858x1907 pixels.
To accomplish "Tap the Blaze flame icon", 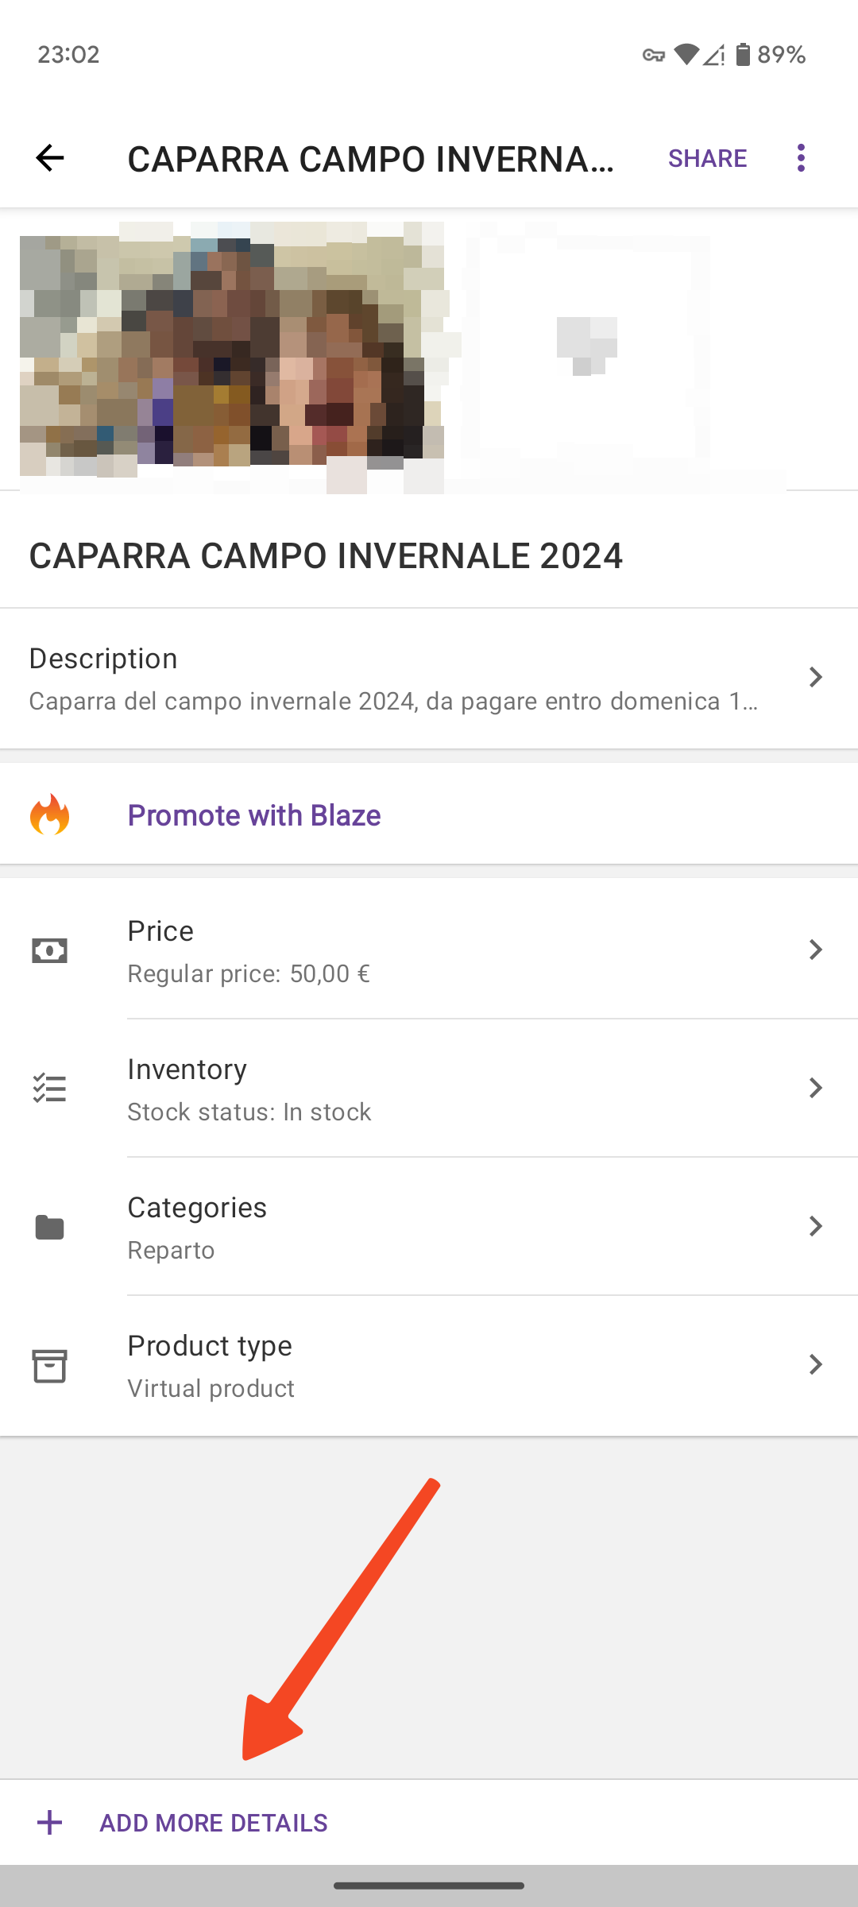I will point(49,814).
